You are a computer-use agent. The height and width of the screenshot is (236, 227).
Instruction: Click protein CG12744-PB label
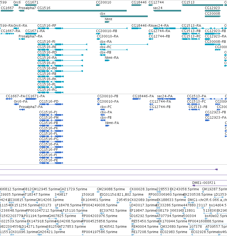point(160,107)
